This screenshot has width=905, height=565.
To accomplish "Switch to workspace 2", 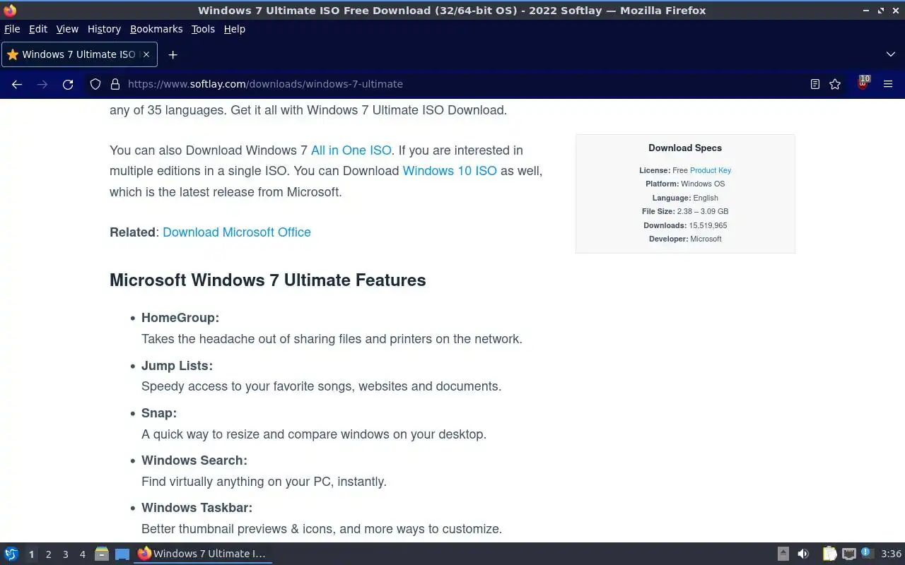I will 48,554.
